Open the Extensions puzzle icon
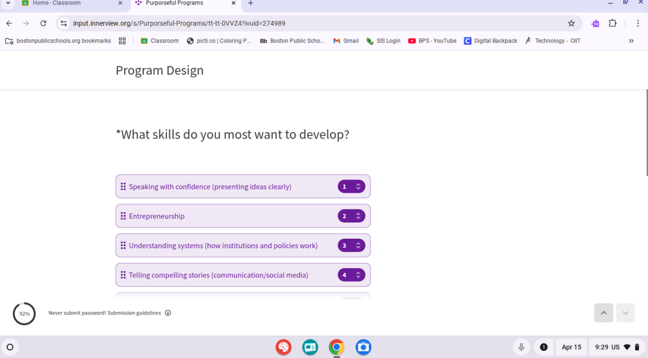 point(613,23)
